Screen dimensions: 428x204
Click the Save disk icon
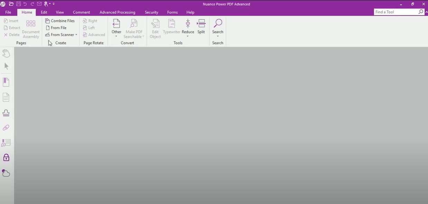tap(19, 4)
